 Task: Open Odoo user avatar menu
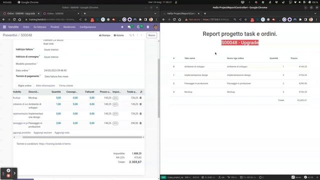(x=155, y=27)
